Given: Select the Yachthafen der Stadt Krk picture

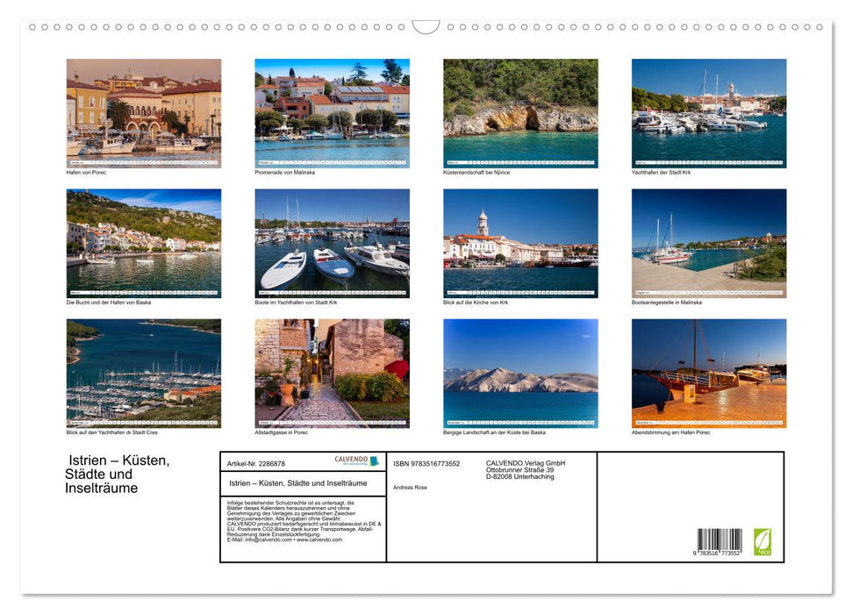Looking at the screenshot, I should 709,113.
